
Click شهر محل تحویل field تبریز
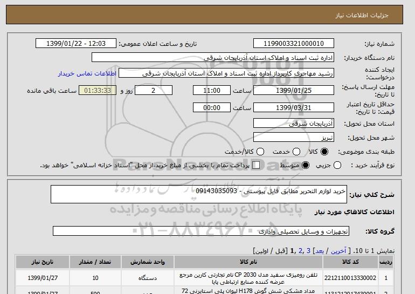[294, 138]
